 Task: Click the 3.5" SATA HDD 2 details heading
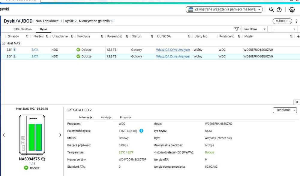point(79,110)
